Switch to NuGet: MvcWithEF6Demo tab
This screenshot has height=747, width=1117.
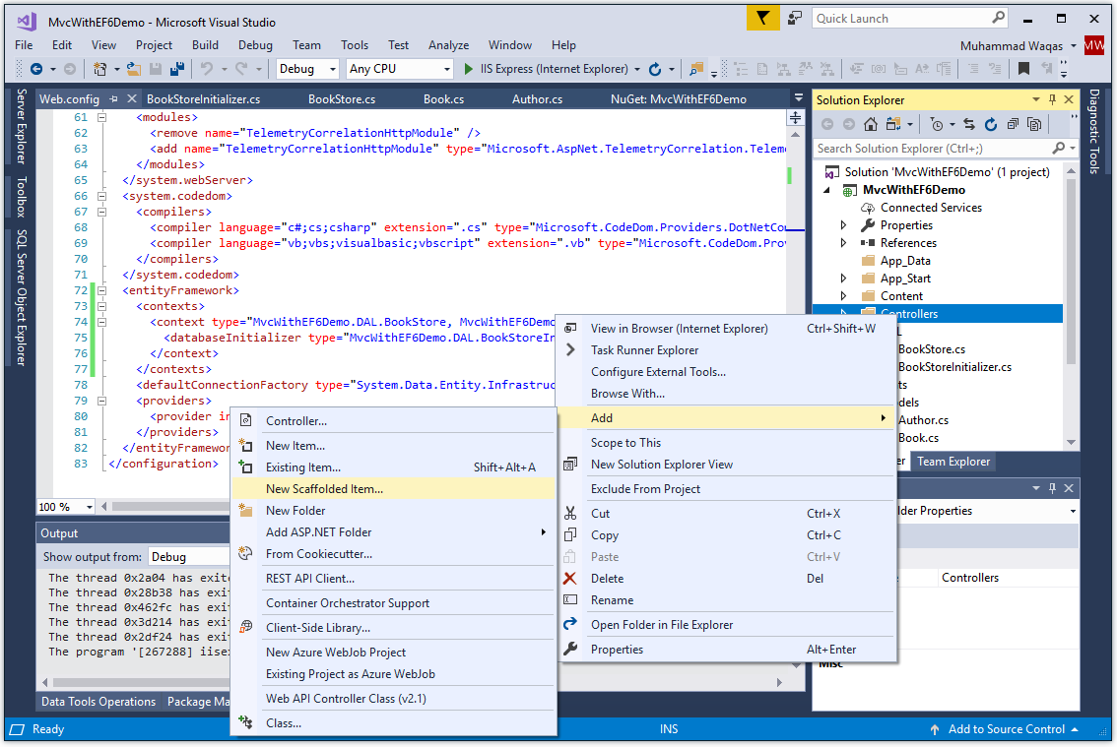(678, 99)
